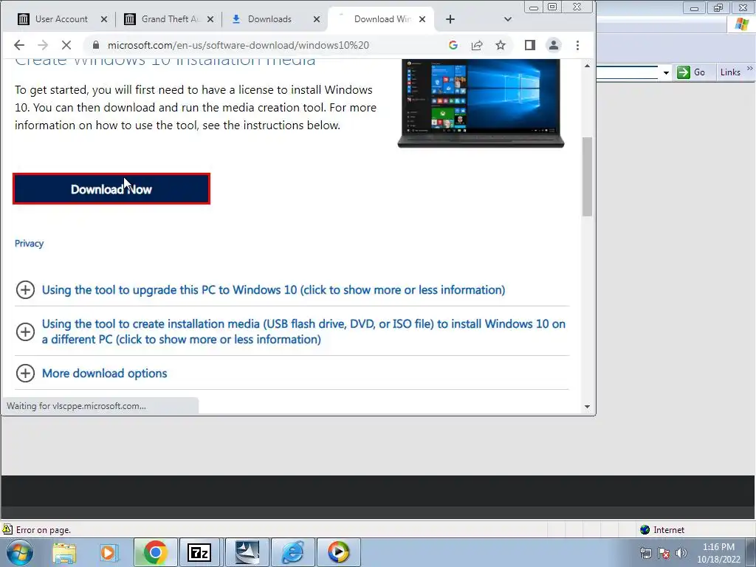Open the tab search dropdown arrow
This screenshot has width=756, height=567.
coord(508,19)
